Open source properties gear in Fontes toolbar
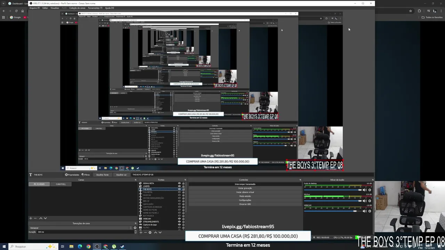This screenshot has height=250, width=445. click(150, 232)
